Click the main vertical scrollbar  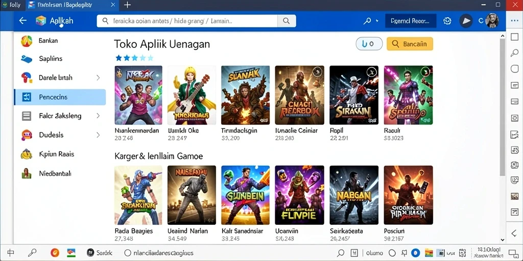point(503,107)
